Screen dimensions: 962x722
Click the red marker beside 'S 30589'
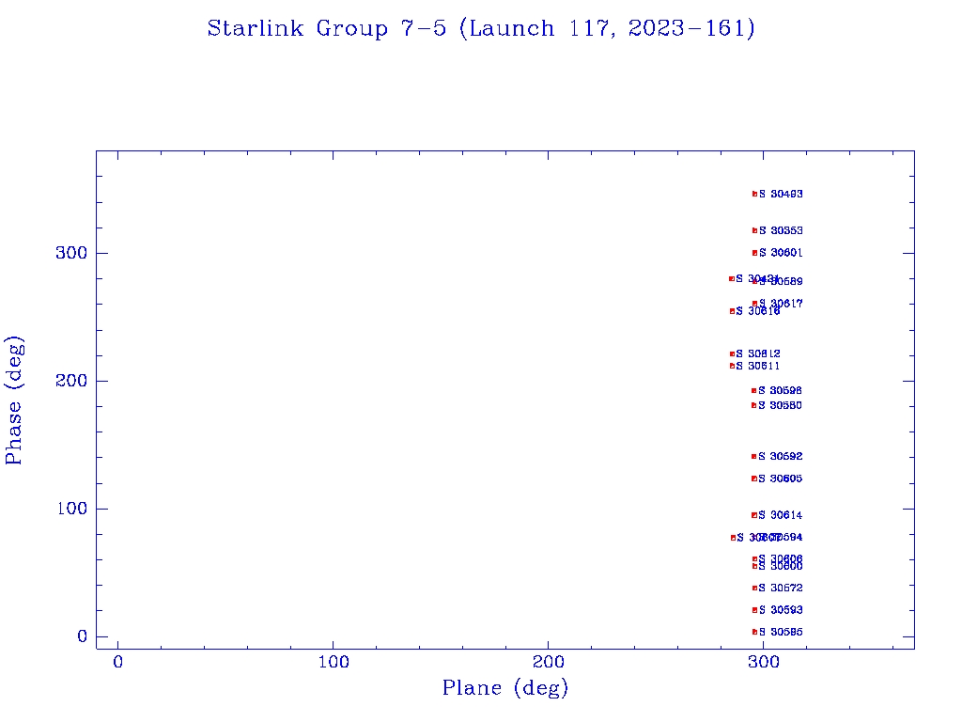click(x=755, y=281)
